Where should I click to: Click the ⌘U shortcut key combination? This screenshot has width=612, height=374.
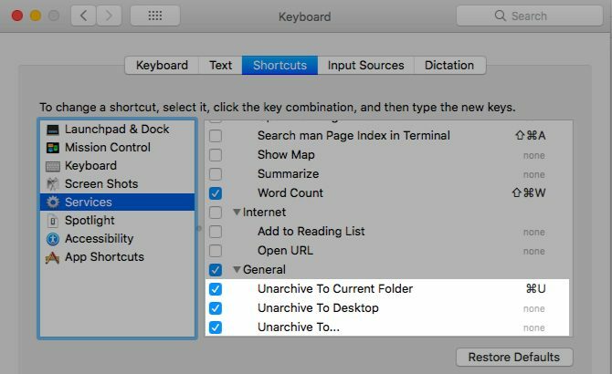point(535,289)
